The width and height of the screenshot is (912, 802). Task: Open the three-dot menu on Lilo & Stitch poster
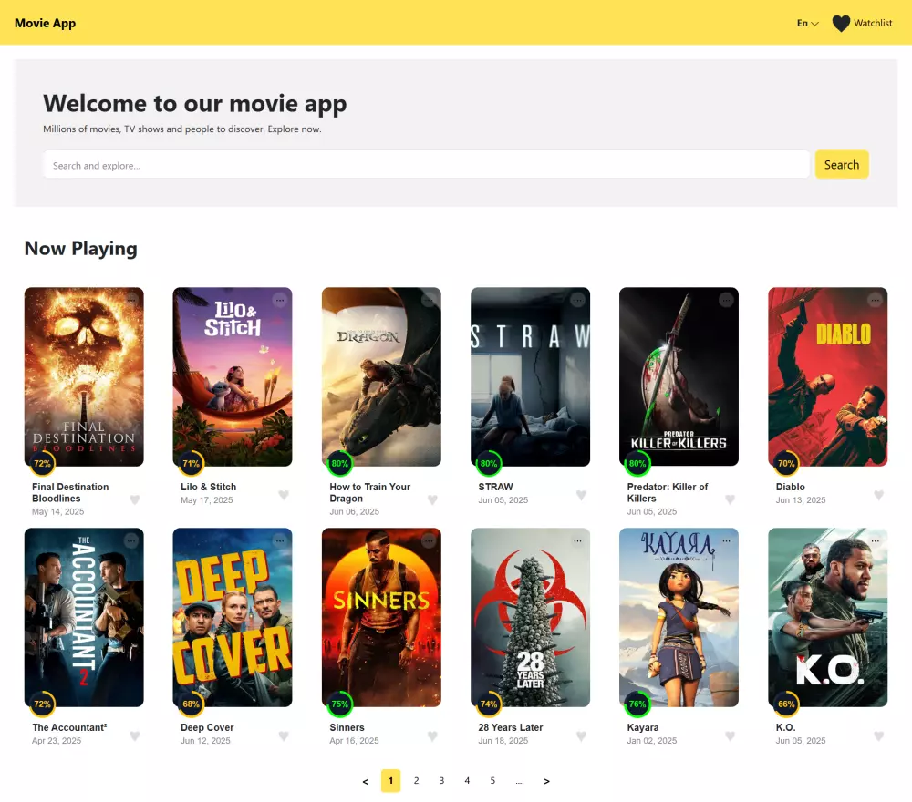(280, 301)
